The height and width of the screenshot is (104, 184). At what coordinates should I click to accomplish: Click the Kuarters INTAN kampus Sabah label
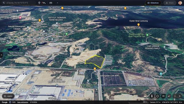click(x=66, y=27)
